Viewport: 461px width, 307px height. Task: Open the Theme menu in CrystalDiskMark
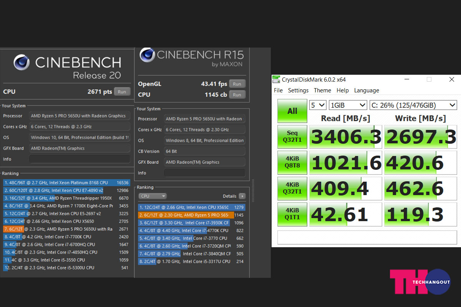tap(322, 90)
